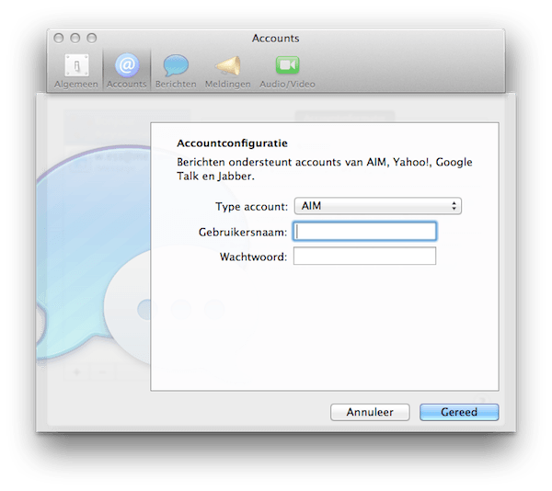Select the Accounts toolbar icon
552x491 pixels.
pyautogui.click(x=127, y=71)
